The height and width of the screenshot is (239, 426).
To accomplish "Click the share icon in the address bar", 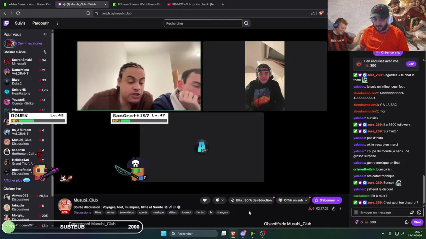I will [x=313, y=13].
